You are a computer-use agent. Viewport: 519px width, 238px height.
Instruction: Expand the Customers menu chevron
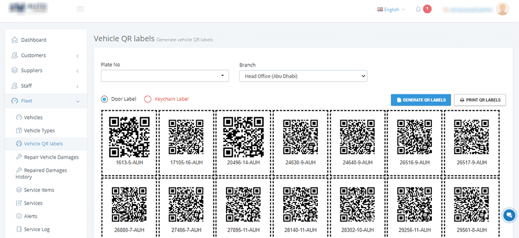coord(77,56)
